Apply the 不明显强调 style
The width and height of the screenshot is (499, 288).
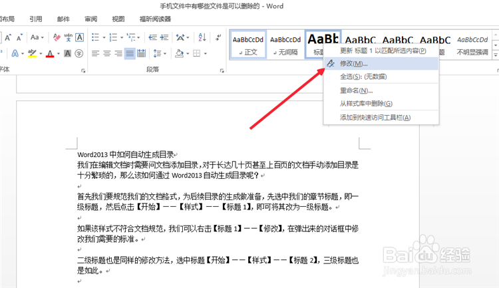[x=472, y=45]
